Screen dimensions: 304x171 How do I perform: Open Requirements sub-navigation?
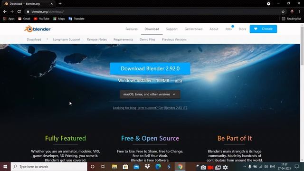123,39
